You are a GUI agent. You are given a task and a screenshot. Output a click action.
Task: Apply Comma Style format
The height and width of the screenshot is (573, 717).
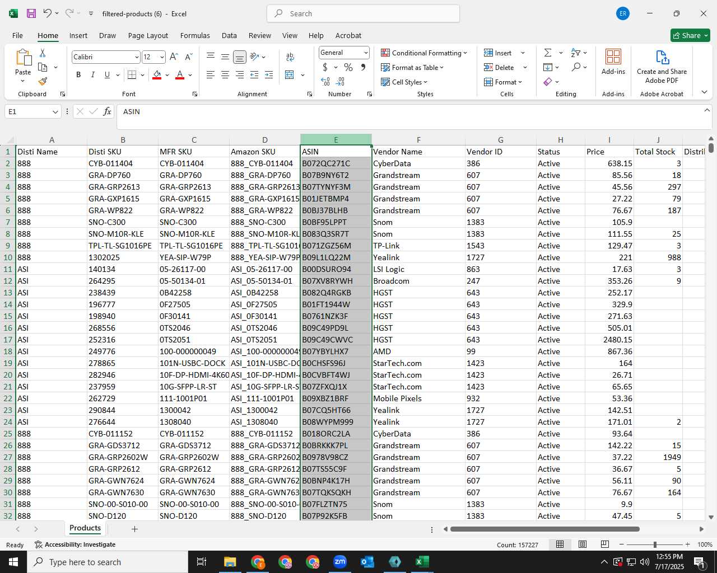tap(363, 67)
